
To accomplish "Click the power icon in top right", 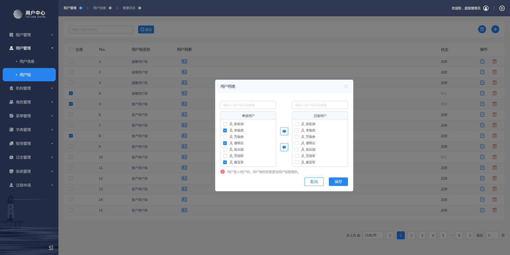I will coord(502,8).
